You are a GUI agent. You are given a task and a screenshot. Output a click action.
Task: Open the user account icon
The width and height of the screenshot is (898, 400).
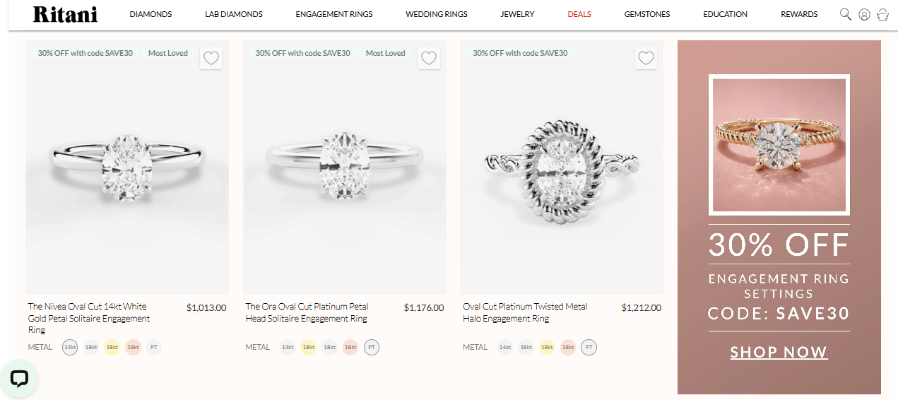[x=864, y=14]
